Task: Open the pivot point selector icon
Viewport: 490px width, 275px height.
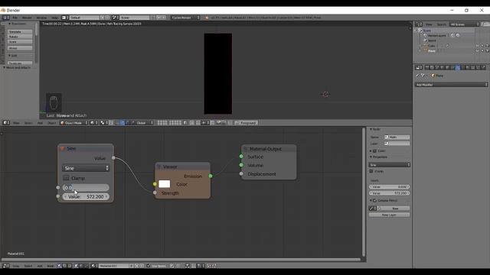Action: [104, 123]
